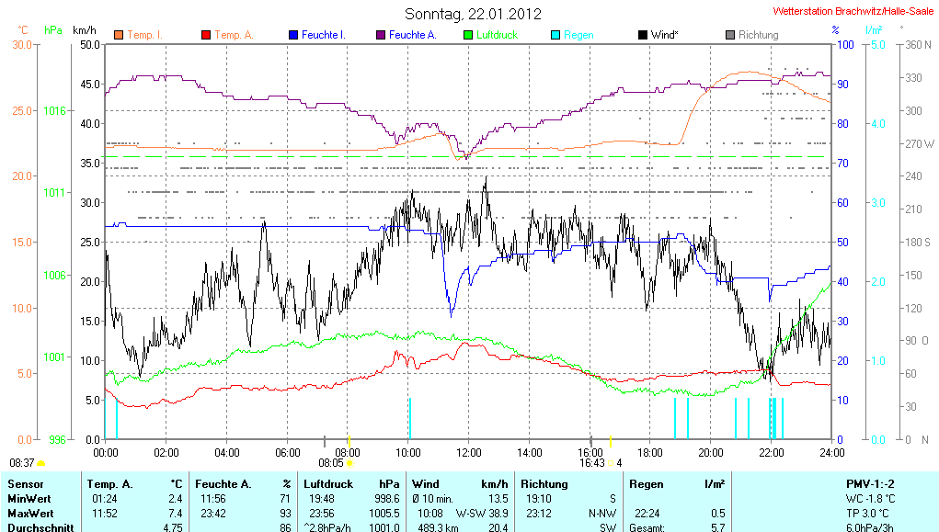Select the MaxWert row label
939x532 pixels.
(32, 513)
